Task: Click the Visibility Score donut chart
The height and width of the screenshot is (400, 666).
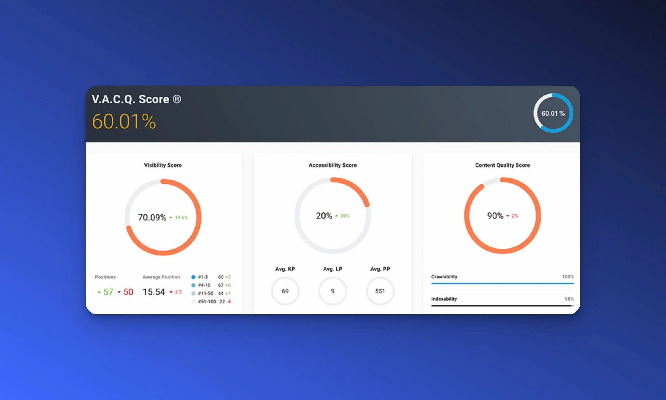Action: point(163,217)
